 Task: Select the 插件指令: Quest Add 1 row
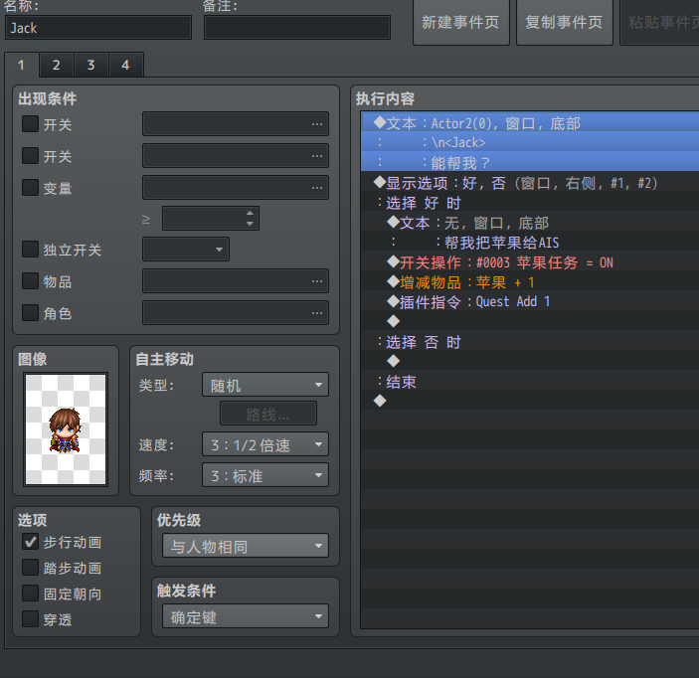coord(530,302)
